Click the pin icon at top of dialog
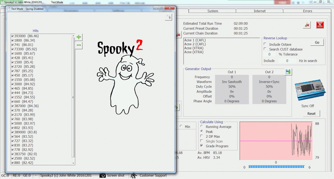 [168, 17]
